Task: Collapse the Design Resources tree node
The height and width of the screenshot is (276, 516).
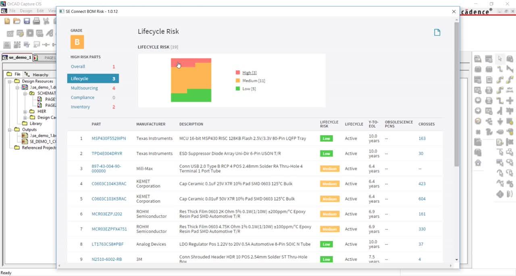Action: coord(9,81)
